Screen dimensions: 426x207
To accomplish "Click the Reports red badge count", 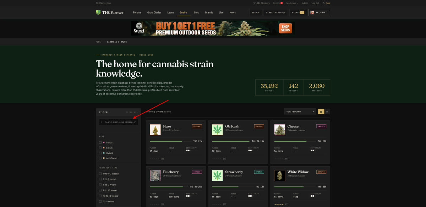I will point(282,3).
